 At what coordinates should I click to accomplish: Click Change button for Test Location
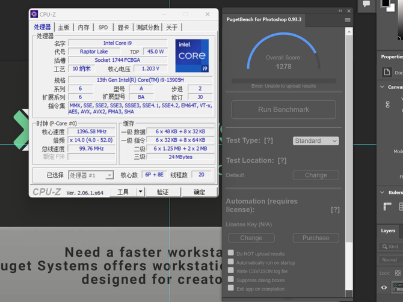[316, 175]
